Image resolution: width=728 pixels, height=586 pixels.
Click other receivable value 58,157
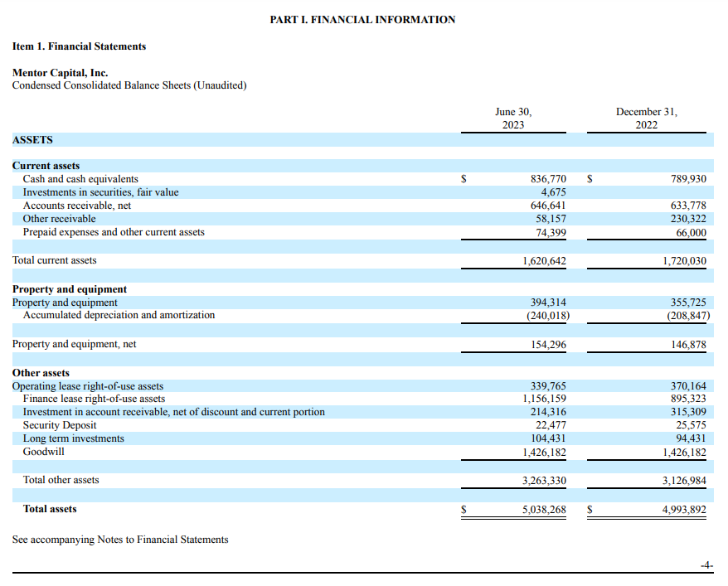point(551,219)
